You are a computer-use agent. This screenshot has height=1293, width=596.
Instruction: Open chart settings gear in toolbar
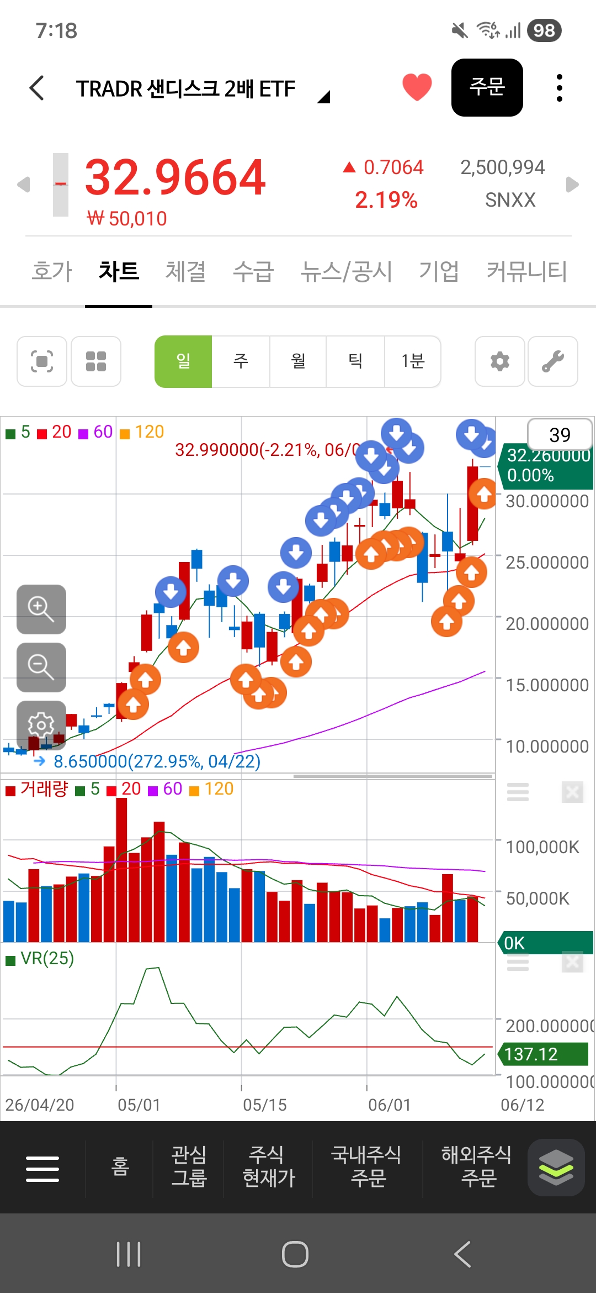(500, 361)
